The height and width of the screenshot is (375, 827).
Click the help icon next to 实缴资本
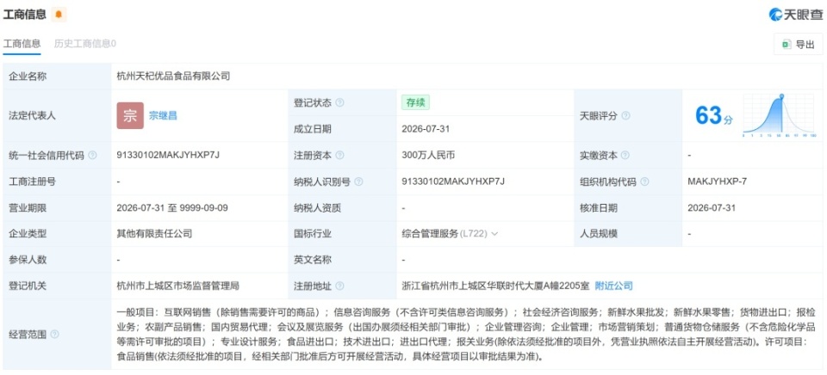(625, 156)
